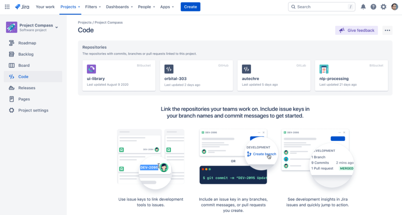This screenshot has height=215, width=402.
Task: Open the orbital-303 repository name
Action: pos(175,79)
